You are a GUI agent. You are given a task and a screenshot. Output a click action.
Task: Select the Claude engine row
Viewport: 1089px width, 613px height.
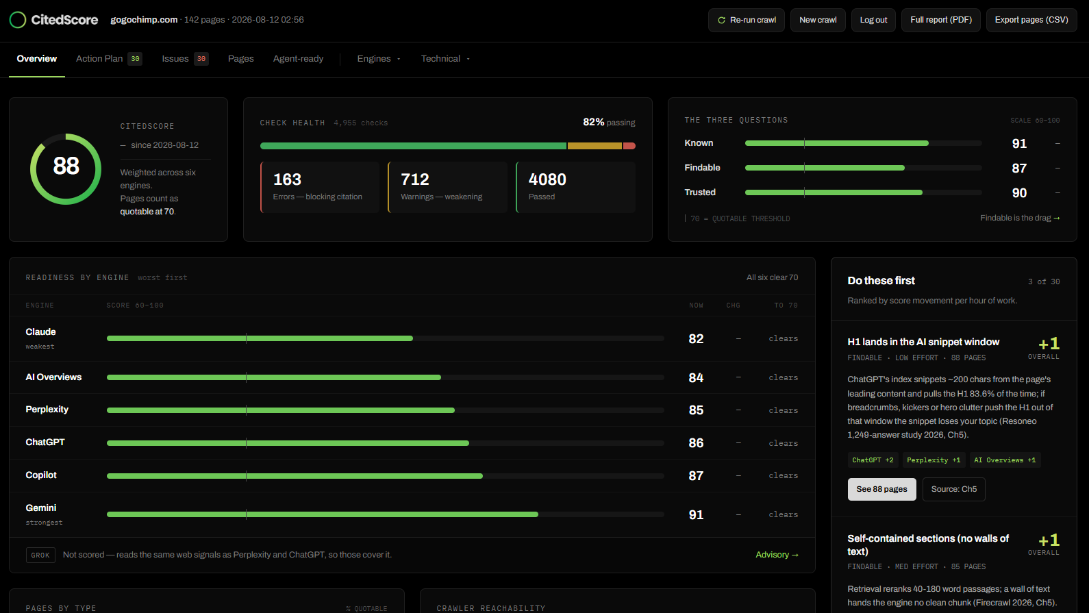(412, 338)
